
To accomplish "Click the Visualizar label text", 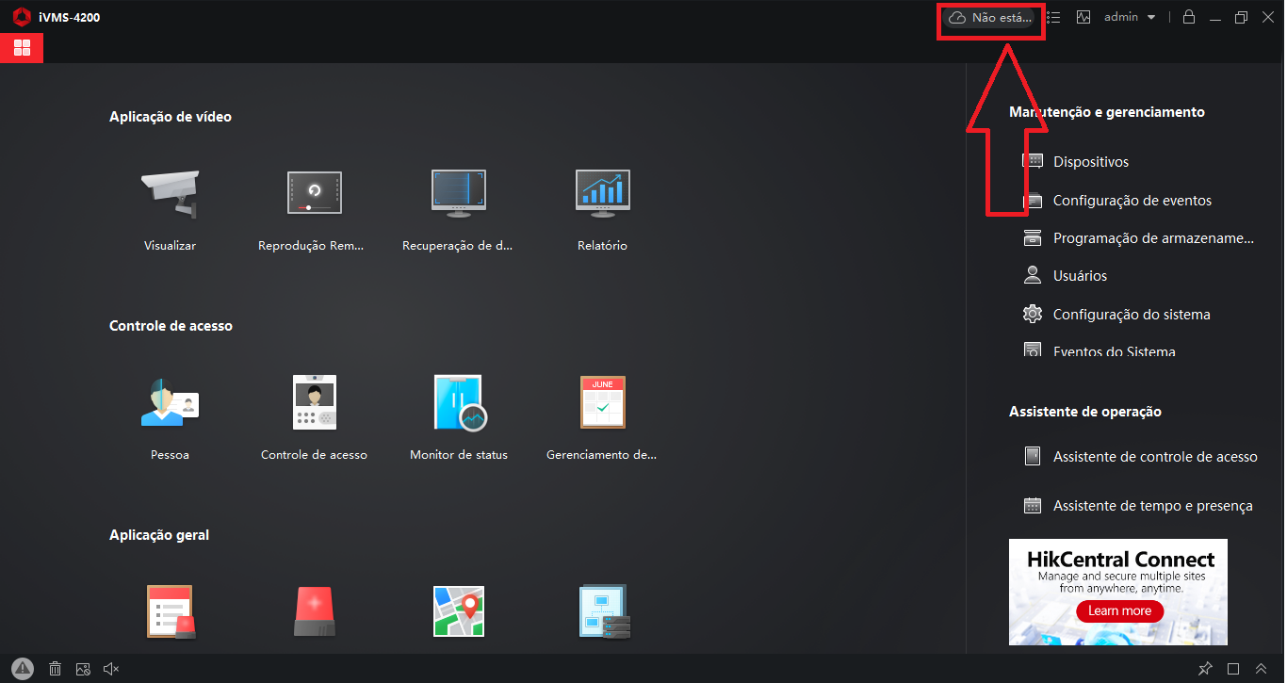I will (170, 246).
